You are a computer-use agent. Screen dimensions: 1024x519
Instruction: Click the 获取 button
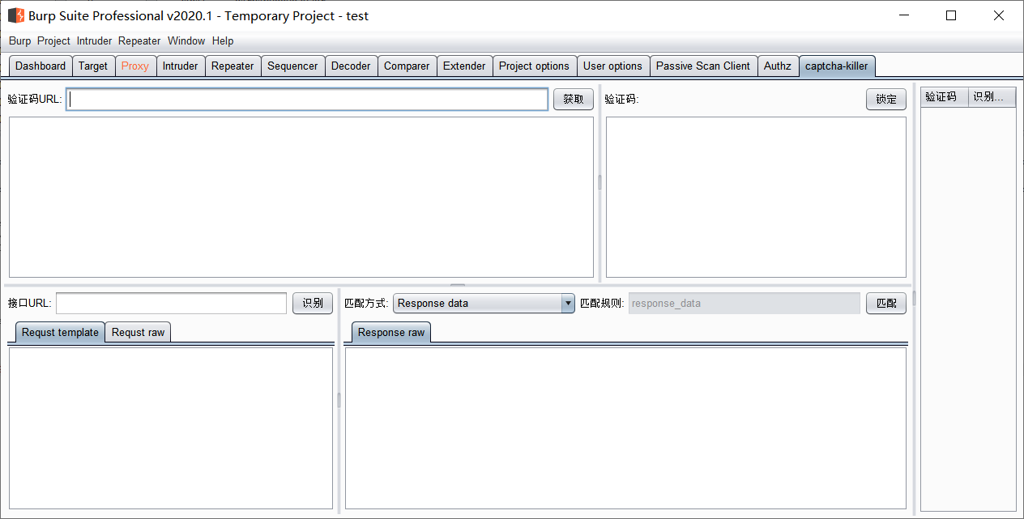click(574, 99)
